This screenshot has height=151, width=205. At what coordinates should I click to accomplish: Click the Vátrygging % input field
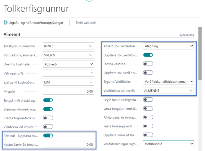coord(68,73)
